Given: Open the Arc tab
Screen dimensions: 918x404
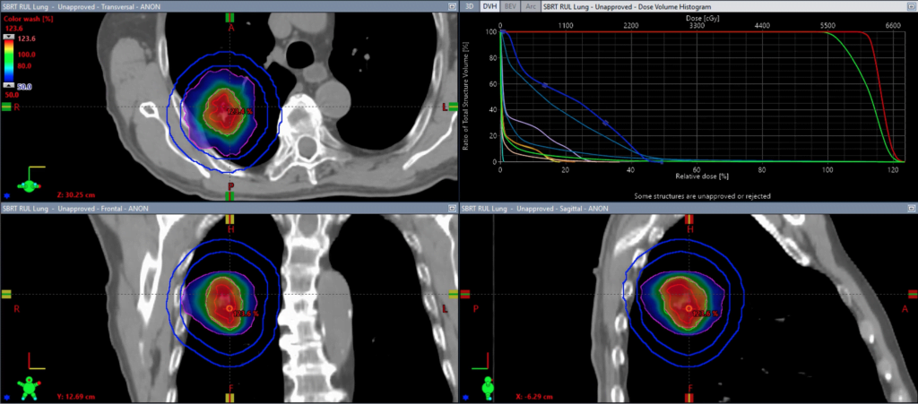Looking at the screenshot, I should [531, 6].
